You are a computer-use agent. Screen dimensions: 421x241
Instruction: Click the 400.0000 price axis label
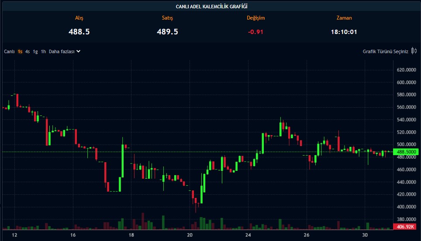pyautogui.click(x=406, y=207)
